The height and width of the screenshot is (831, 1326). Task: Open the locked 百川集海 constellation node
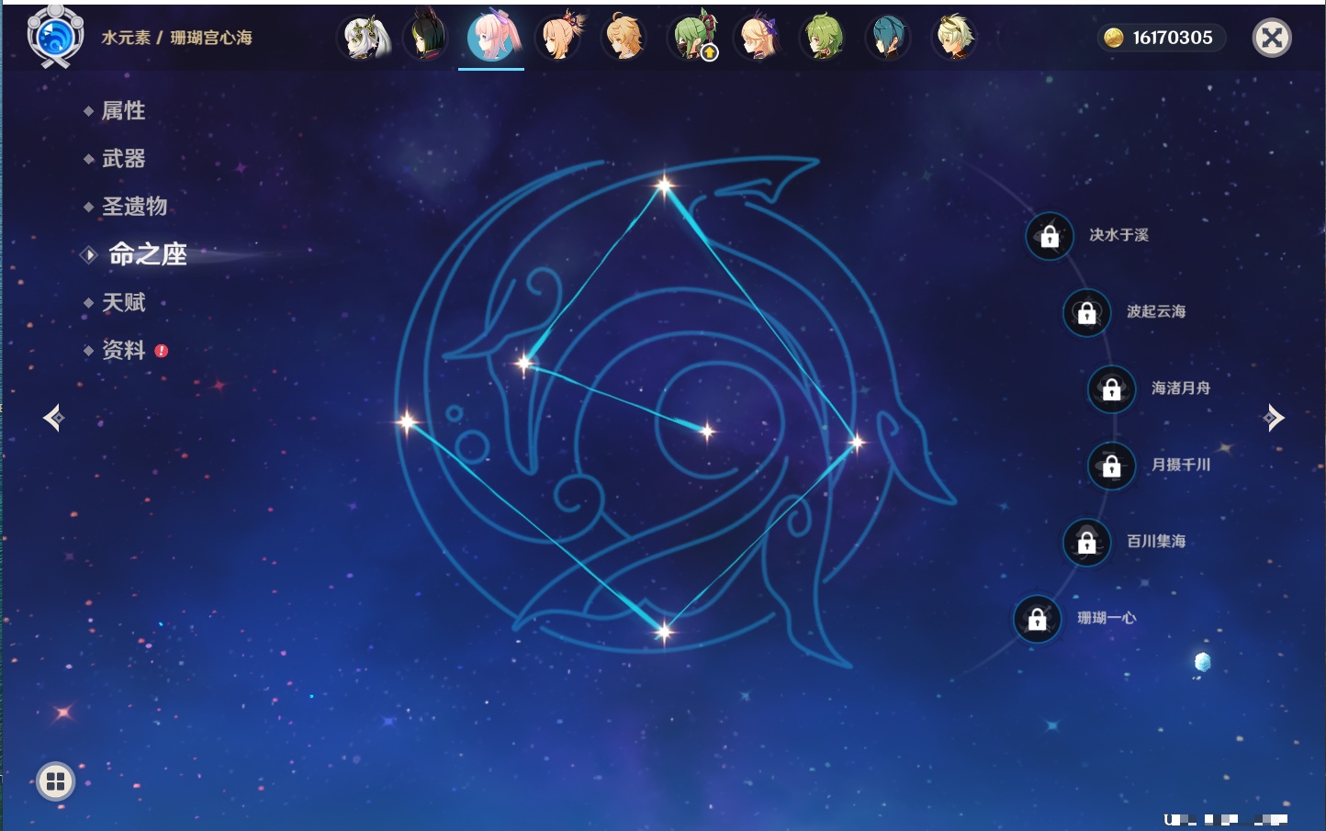pos(1087,543)
